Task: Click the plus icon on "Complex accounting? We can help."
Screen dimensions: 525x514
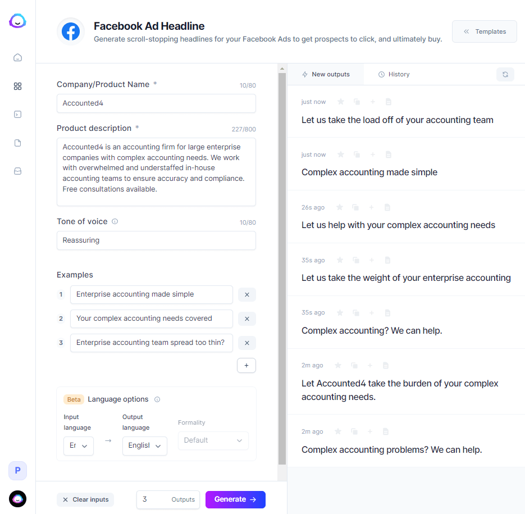Action: click(372, 312)
